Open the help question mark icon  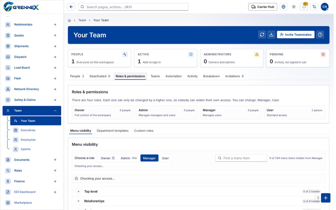(320, 35)
